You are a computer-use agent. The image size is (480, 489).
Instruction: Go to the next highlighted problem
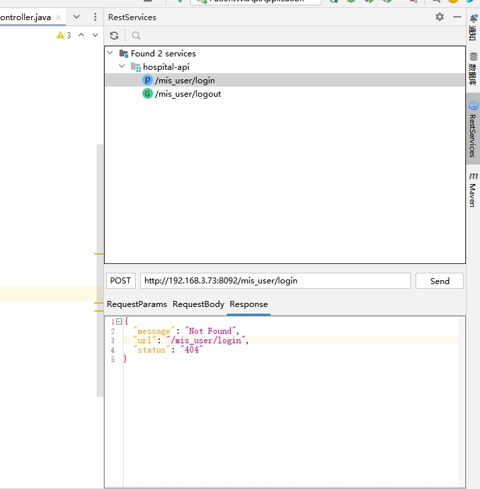pyautogui.click(x=95, y=35)
